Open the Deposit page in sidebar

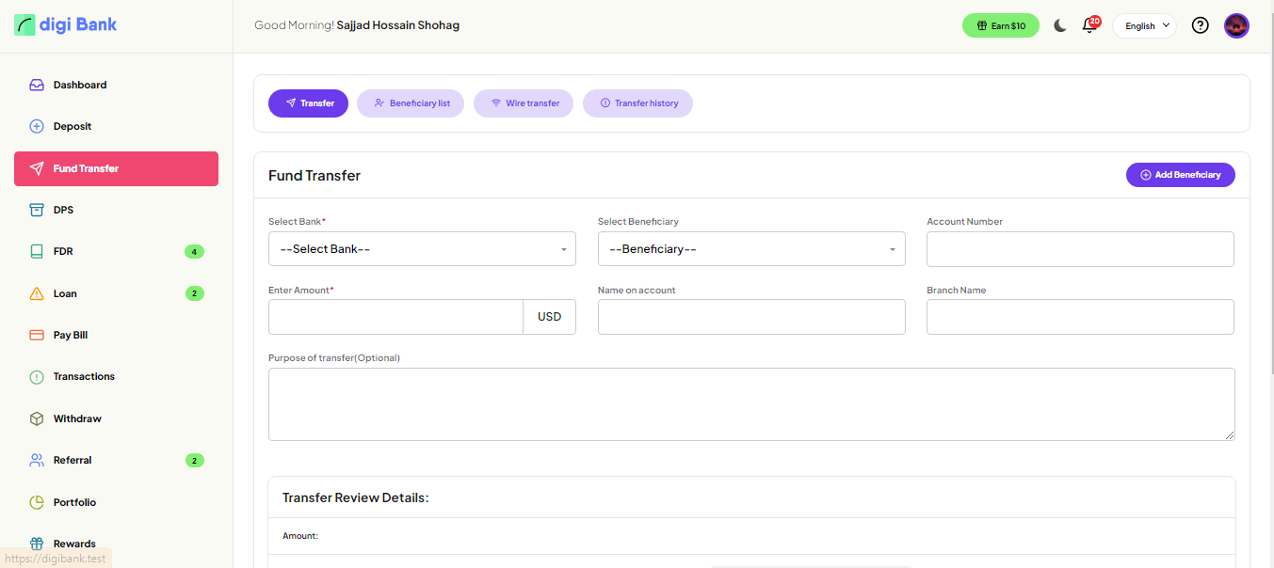pos(73,126)
